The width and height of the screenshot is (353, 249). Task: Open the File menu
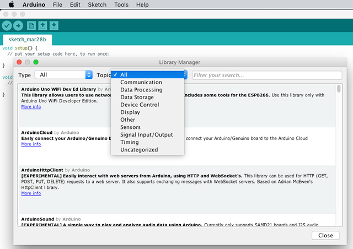click(x=57, y=4)
